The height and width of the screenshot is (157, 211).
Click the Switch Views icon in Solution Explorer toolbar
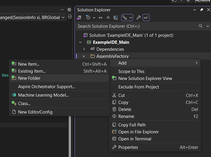point(79,18)
